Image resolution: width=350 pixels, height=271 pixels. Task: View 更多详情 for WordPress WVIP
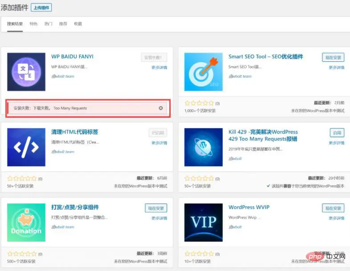click(x=336, y=218)
